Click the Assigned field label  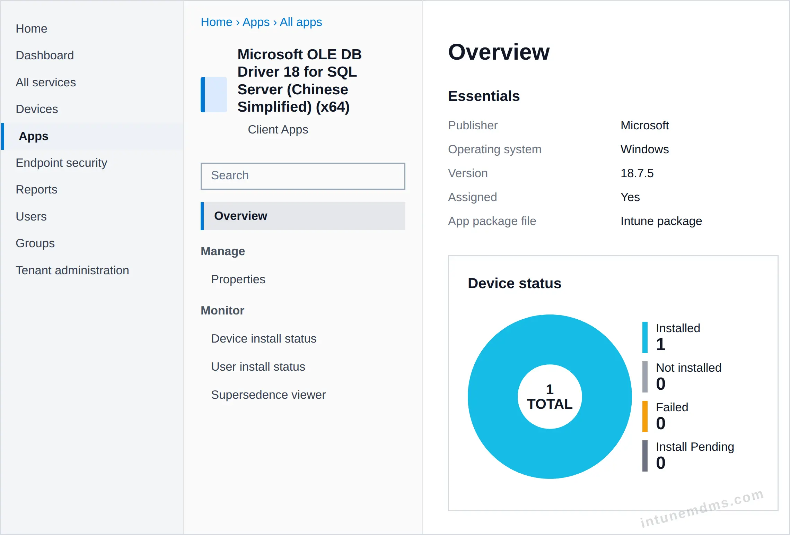point(472,197)
